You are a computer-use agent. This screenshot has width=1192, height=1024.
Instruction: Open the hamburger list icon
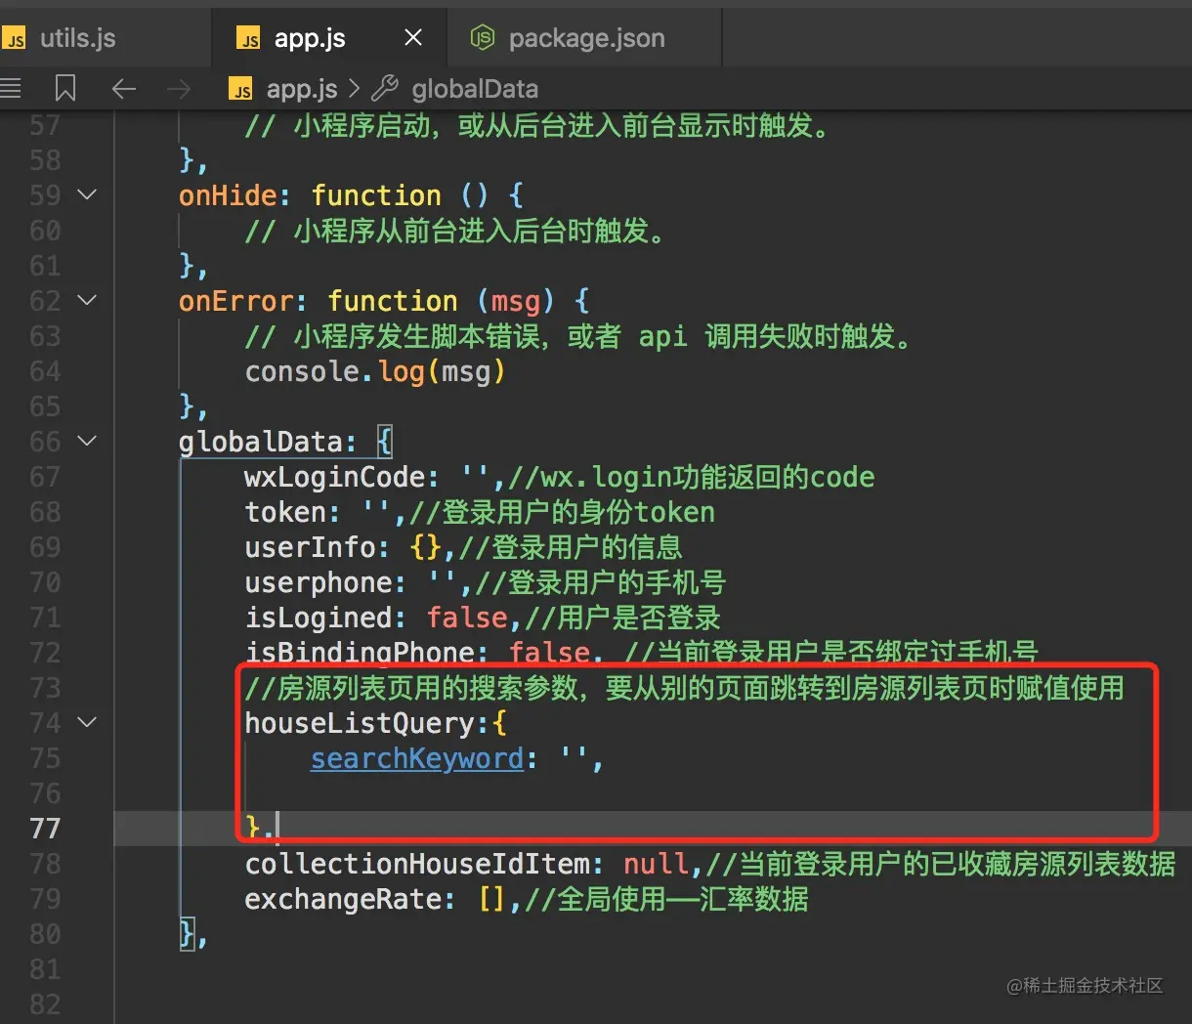(x=11, y=89)
